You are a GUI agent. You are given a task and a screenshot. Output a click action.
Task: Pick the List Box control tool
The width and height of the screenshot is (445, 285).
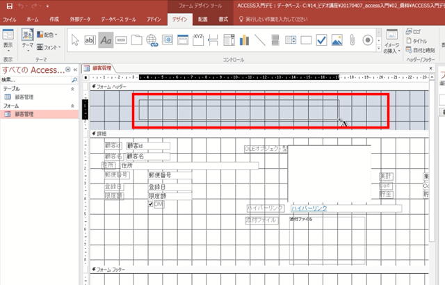291,40
